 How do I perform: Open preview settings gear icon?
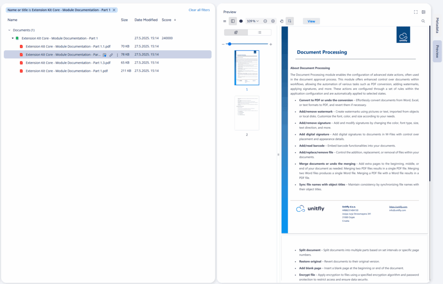pos(241,21)
